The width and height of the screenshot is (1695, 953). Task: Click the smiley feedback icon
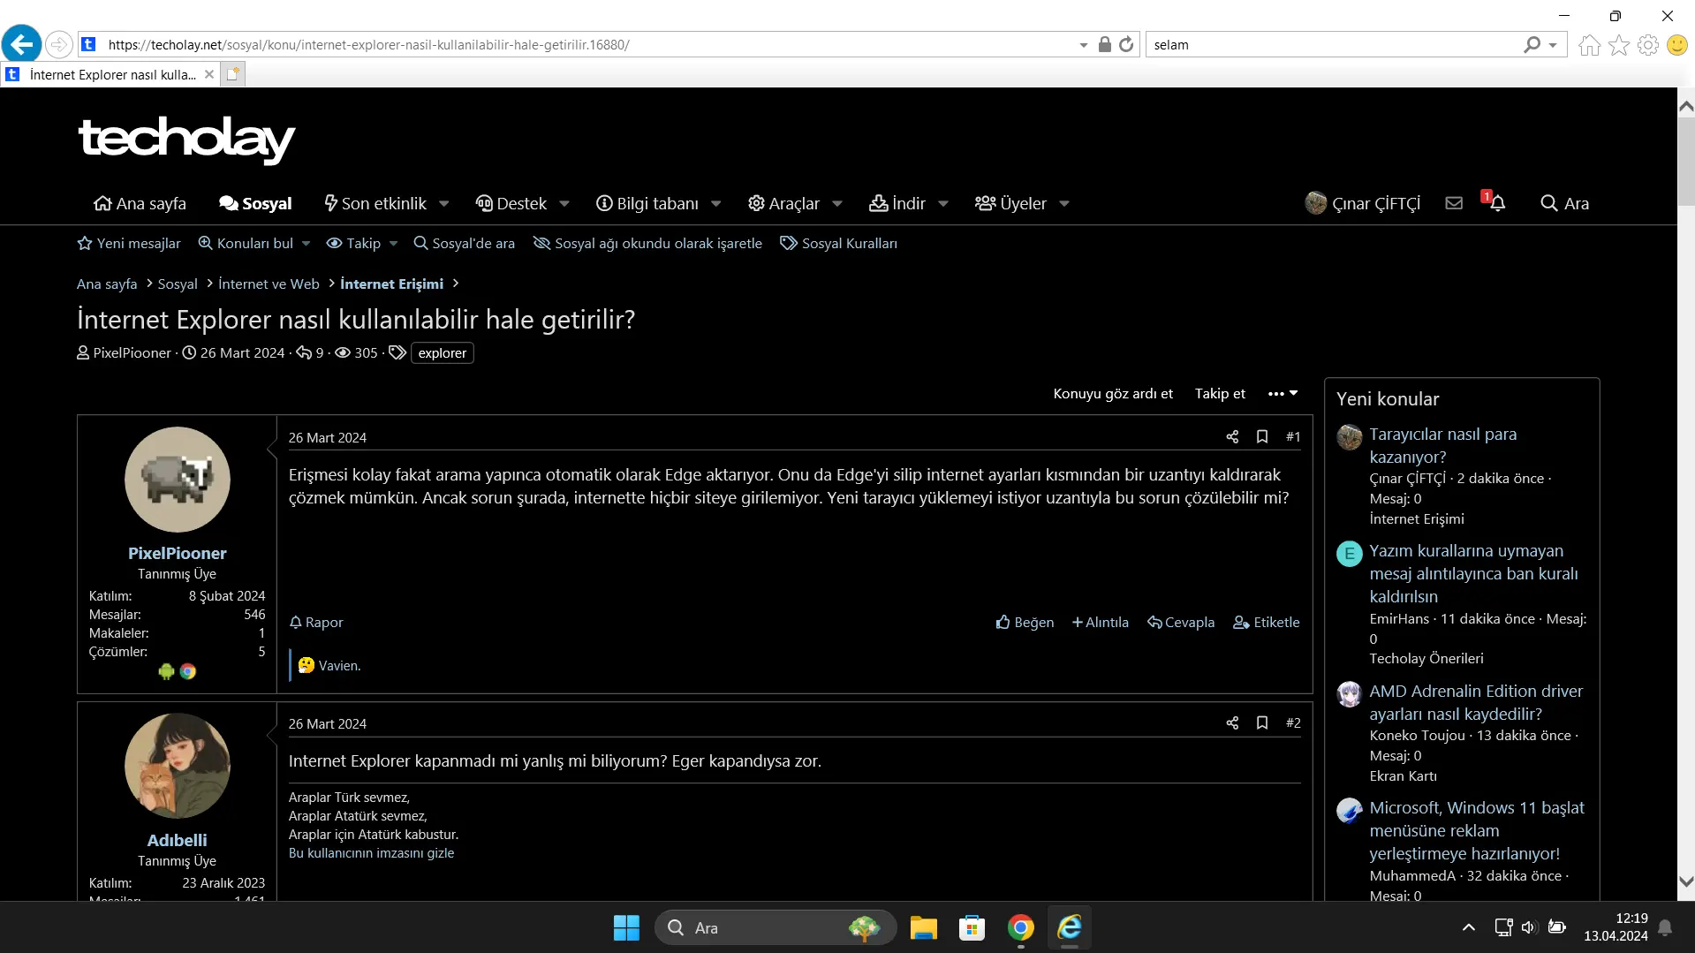(1676, 45)
